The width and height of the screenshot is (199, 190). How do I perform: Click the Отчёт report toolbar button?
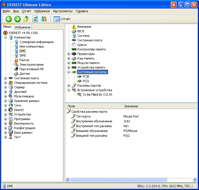62,19
